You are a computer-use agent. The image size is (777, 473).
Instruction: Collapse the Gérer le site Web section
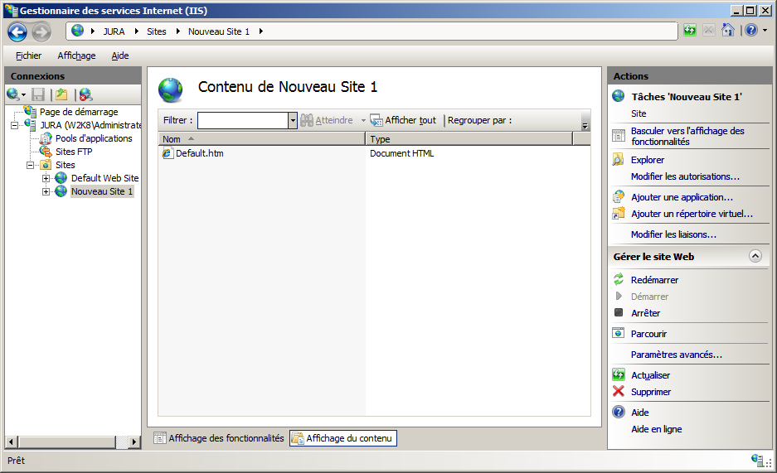(x=755, y=257)
